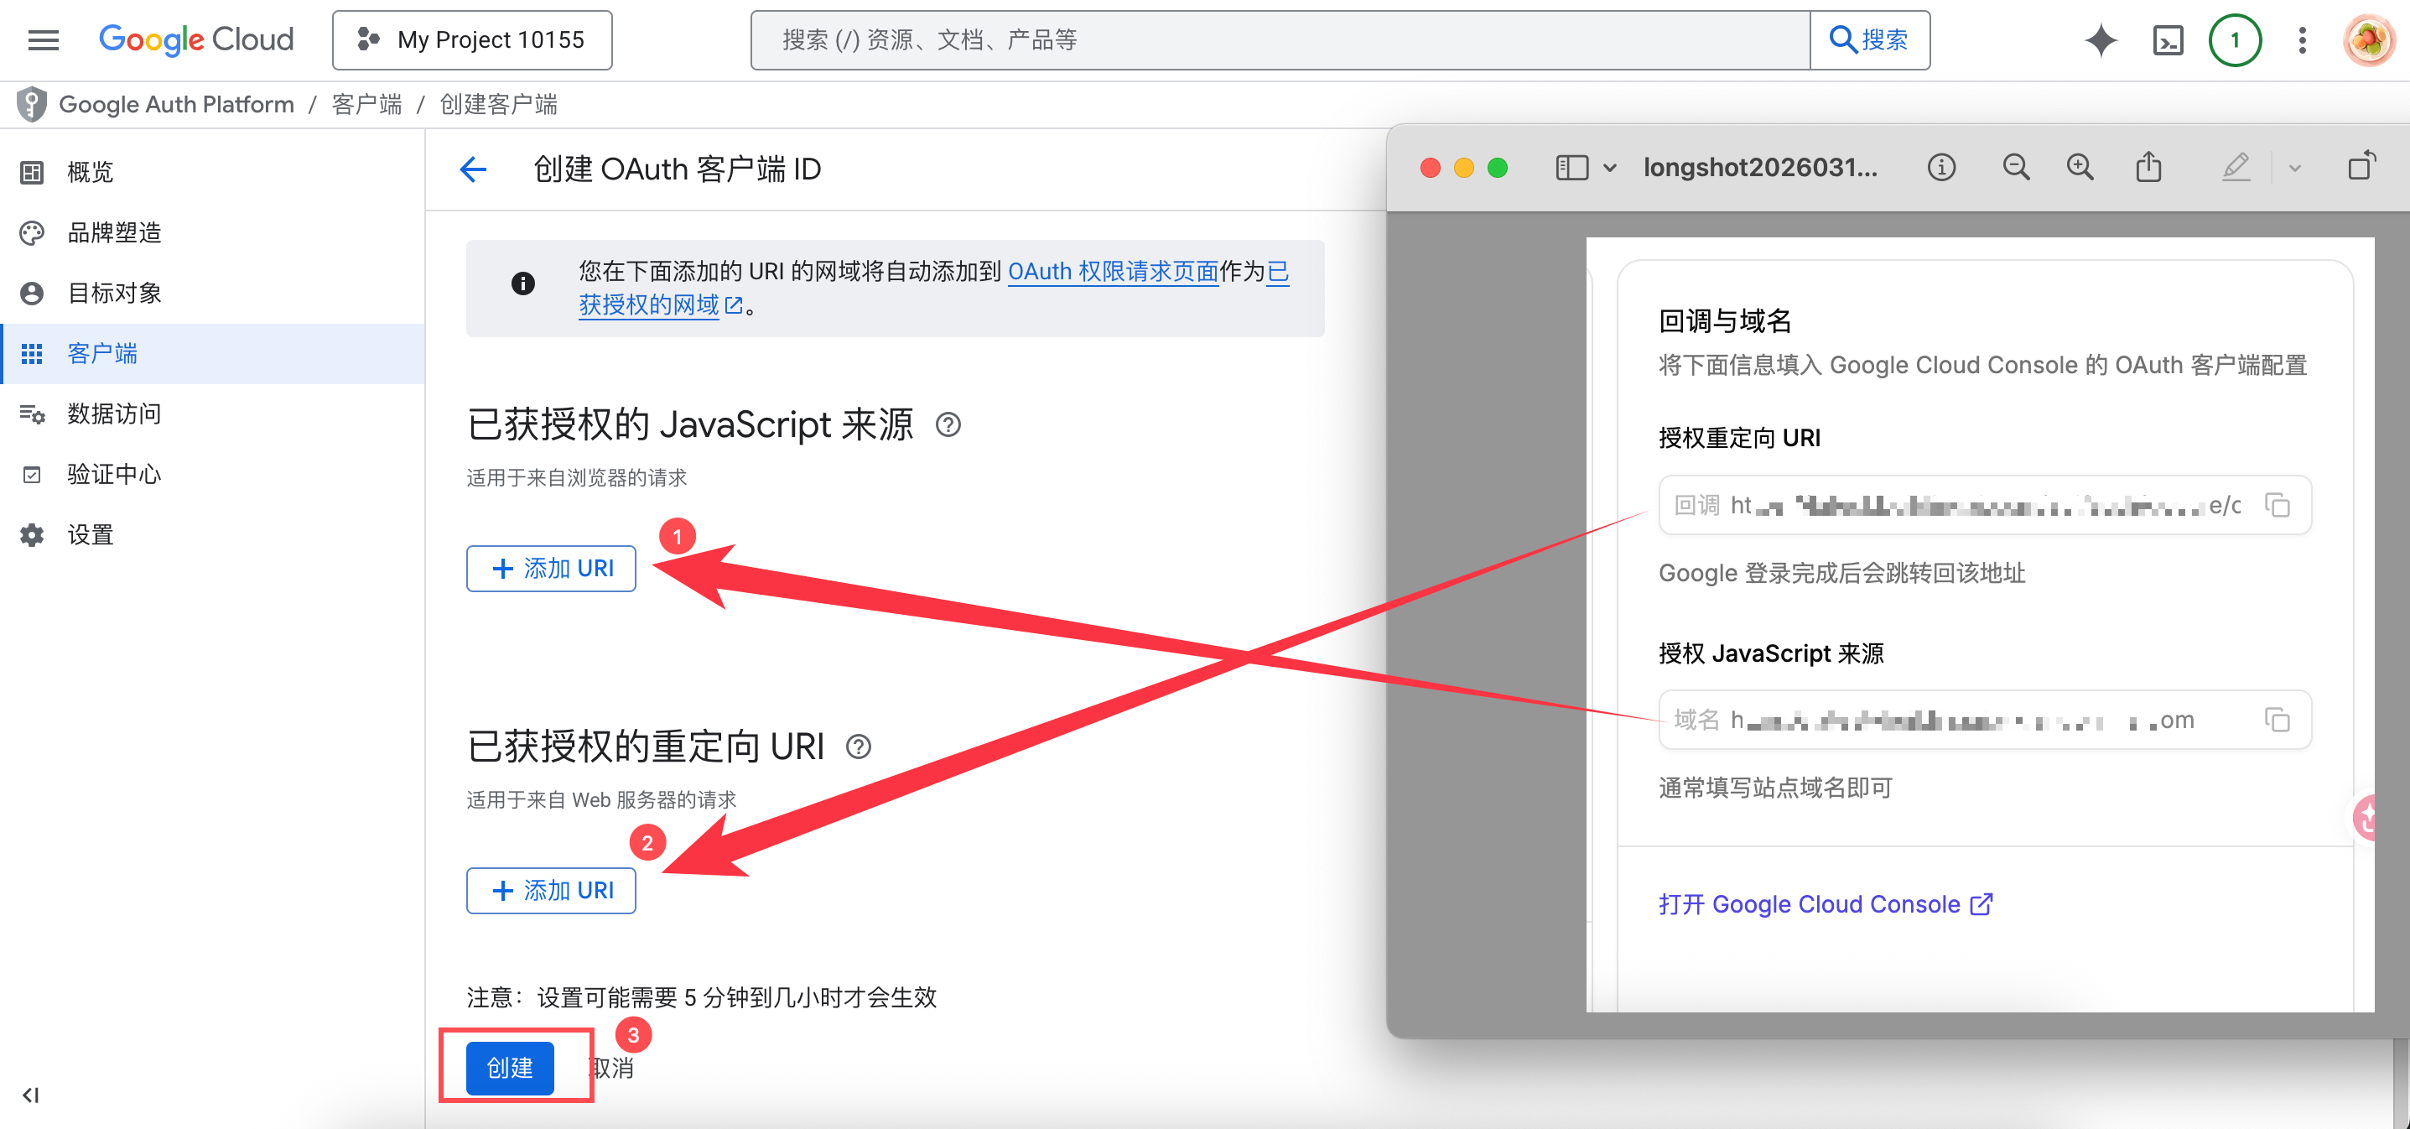Click the blue 创建 button
This screenshot has height=1129, width=2410.
[x=510, y=1067]
